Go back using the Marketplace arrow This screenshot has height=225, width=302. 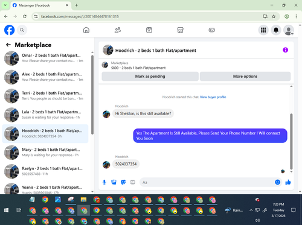tap(8, 45)
